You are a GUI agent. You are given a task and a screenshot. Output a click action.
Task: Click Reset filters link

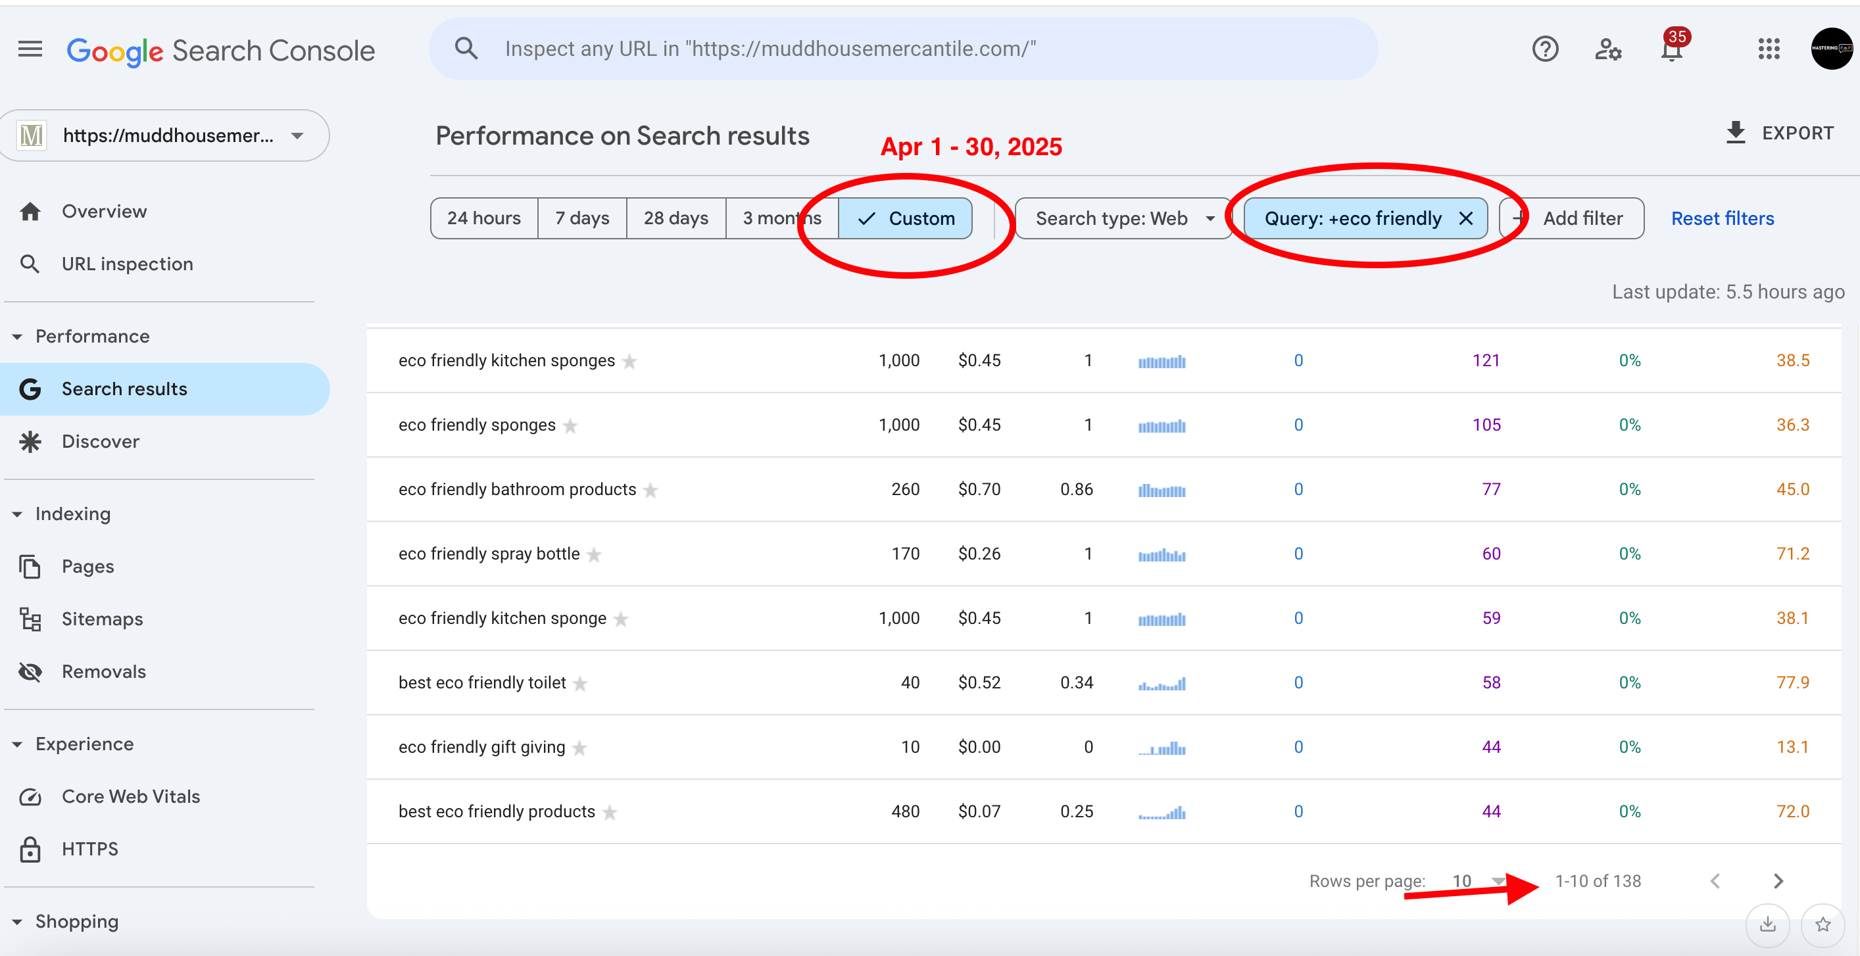[1722, 218]
